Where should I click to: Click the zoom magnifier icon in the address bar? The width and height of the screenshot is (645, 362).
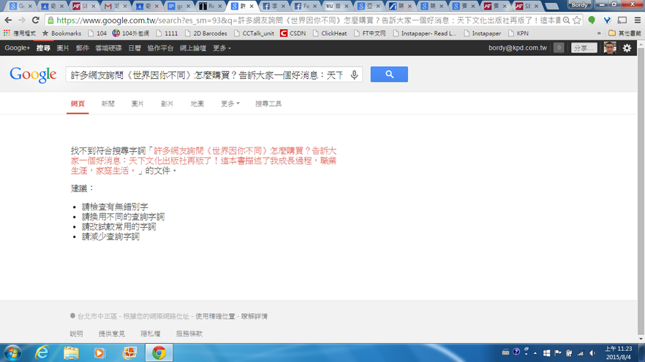point(567,20)
